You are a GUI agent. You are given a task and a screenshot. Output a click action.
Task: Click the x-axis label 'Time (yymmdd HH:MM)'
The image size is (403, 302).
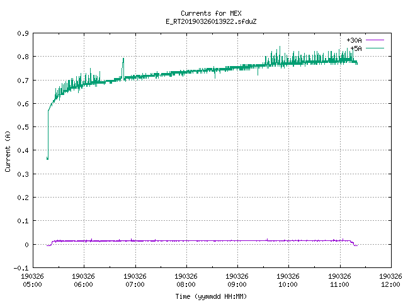211,296
